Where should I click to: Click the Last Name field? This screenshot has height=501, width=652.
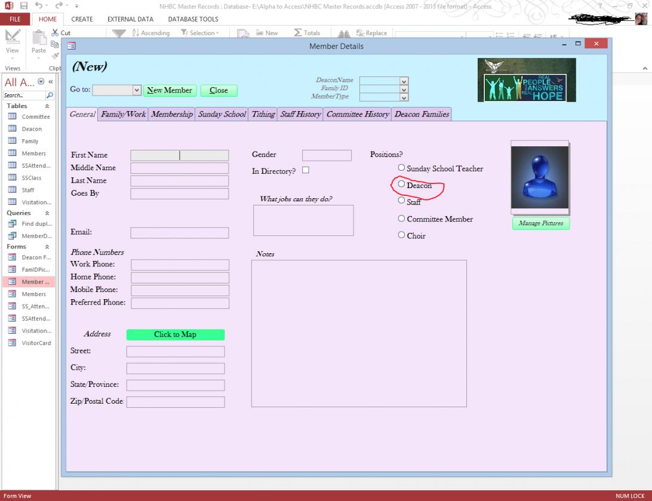point(179,180)
